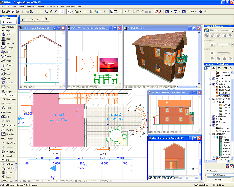234x187 pixels.
Task: Click the Settings... button in Navigator
Action: [x=219, y=180]
